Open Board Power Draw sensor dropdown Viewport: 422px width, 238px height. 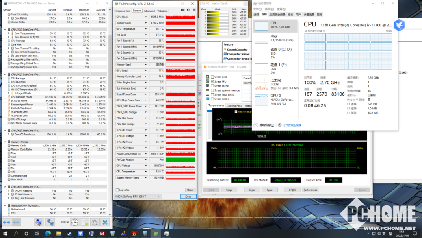pos(145,94)
